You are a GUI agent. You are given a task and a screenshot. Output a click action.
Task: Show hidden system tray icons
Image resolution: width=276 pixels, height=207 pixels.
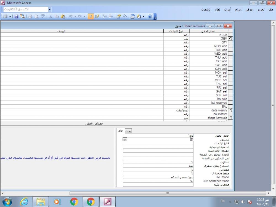230,202
